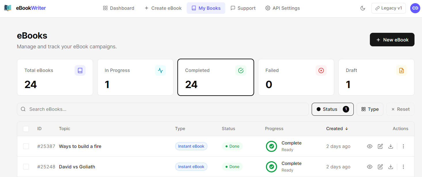Click the topic David vs Goliath

pyautogui.click(x=77, y=167)
